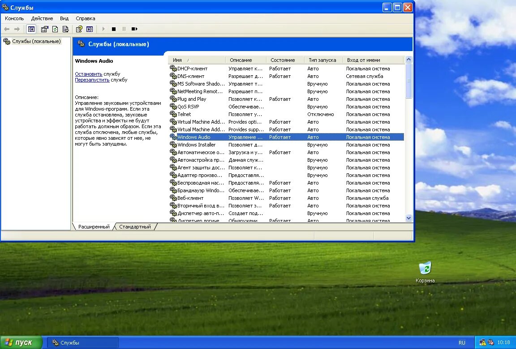Click the scrollbar down arrow in services list
Image resolution: width=516 pixels, height=349 pixels.
(408, 218)
